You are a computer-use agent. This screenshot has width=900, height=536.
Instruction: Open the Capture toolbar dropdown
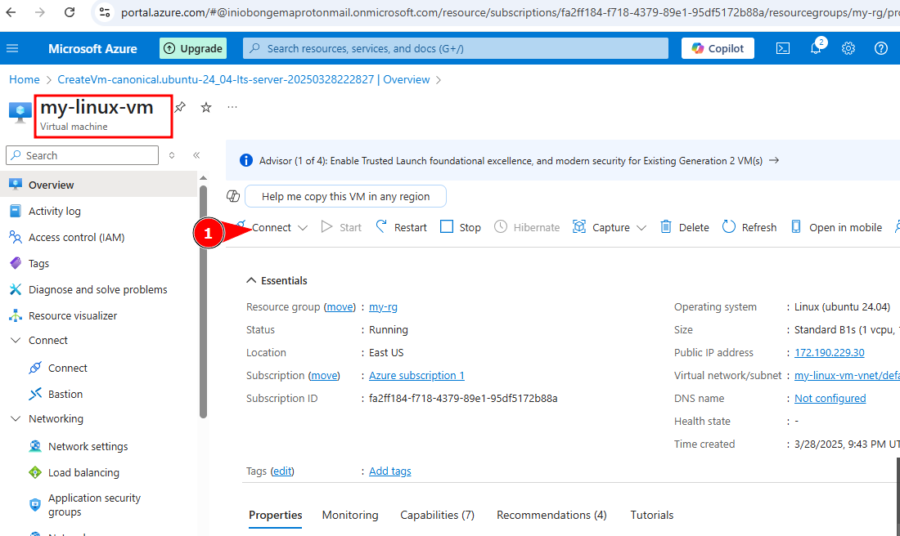610,227
